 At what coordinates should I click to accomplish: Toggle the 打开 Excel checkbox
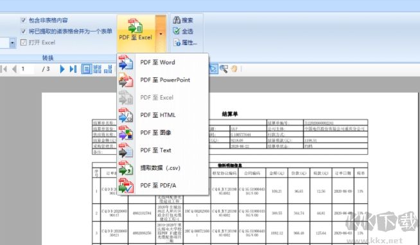[x=23, y=42]
